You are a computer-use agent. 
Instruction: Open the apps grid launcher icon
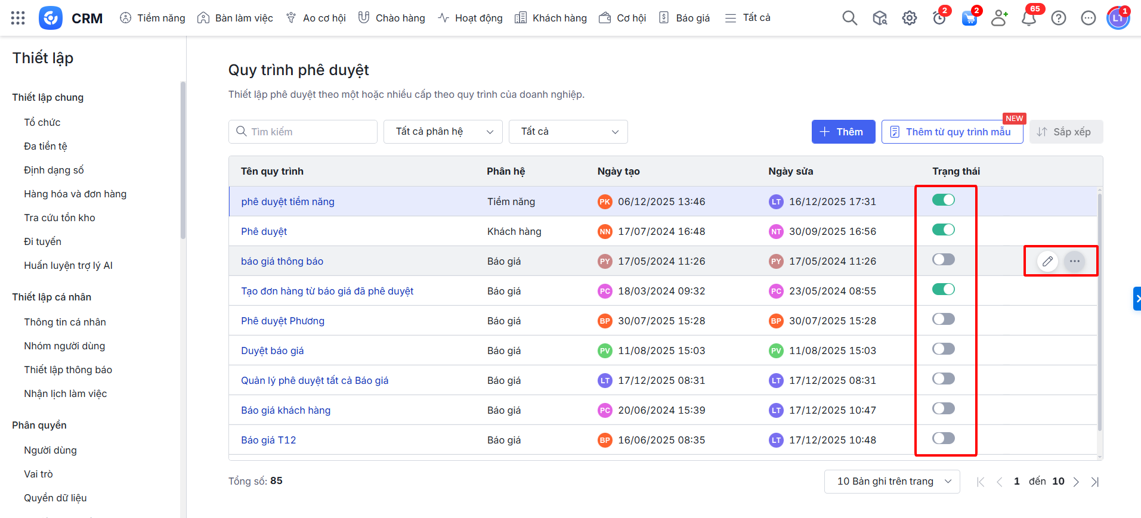coord(18,18)
